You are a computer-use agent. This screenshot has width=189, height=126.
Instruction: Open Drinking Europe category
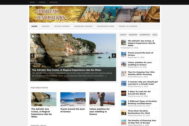(x=83, y=26)
